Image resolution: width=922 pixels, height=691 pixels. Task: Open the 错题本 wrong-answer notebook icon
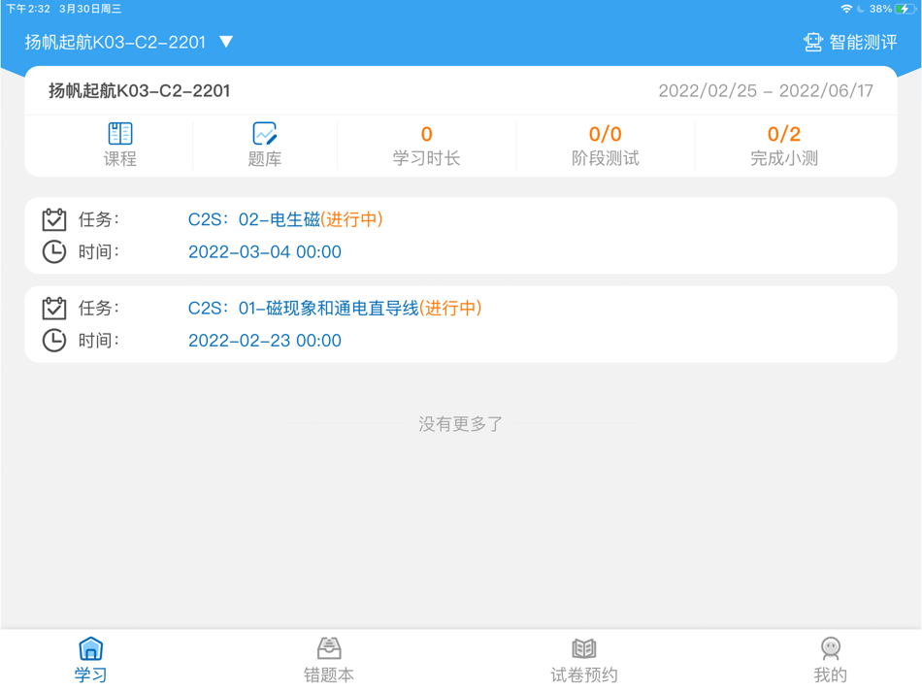[x=329, y=645]
